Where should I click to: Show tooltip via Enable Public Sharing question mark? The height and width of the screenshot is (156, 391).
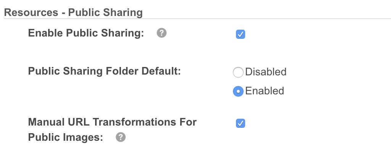coord(162,33)
